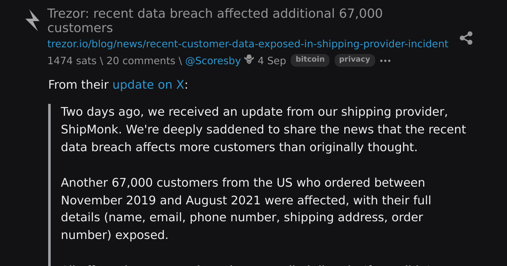Open the three-dot more options menu
This screenshot has width=507, height=266.
tap(385, 61)
